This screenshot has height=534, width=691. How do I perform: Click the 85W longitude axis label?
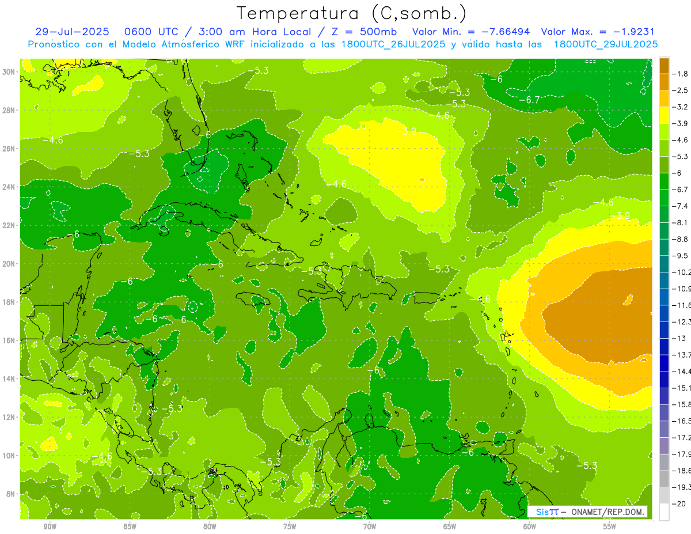[130, 527]
